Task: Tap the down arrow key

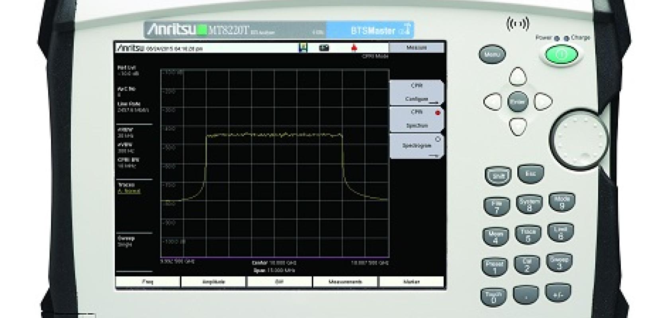Action: click(x=518, y=127)
